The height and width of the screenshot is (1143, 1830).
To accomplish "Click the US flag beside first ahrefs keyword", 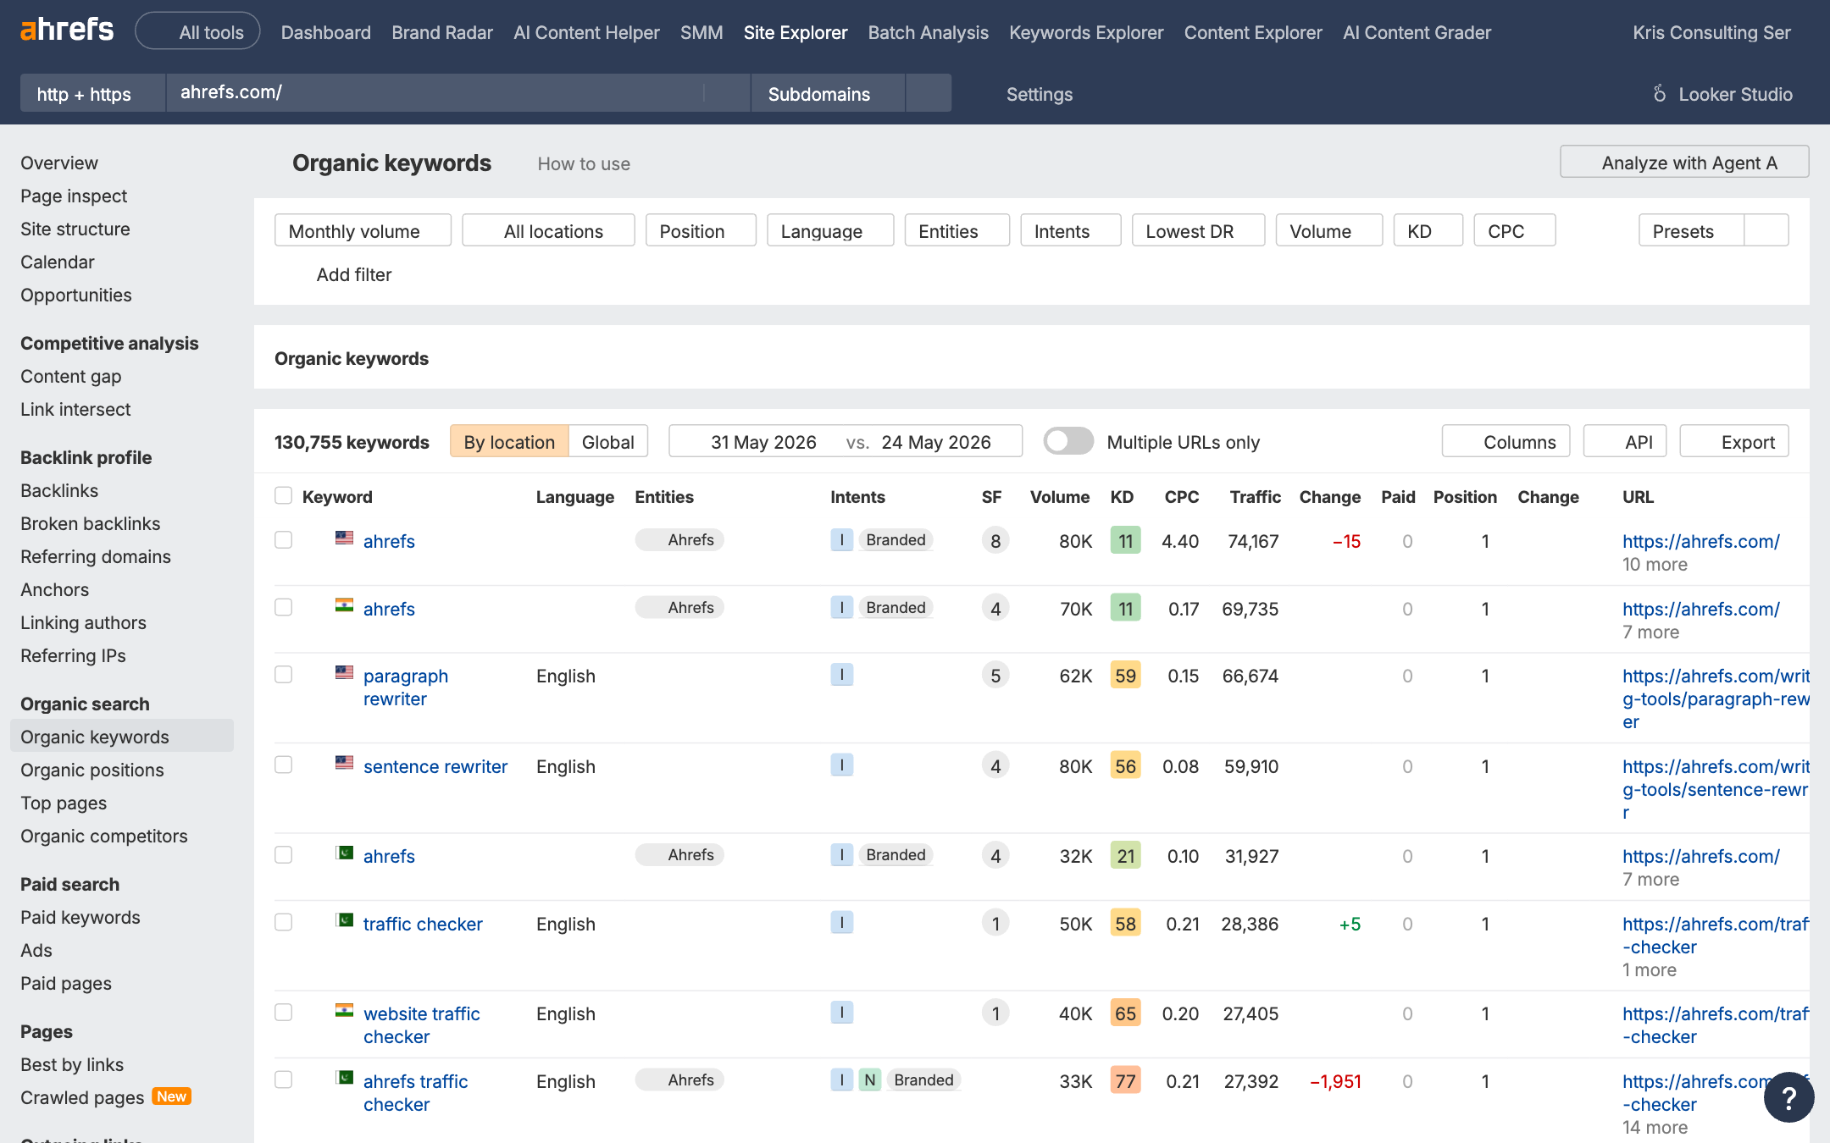I will [344, 538].
